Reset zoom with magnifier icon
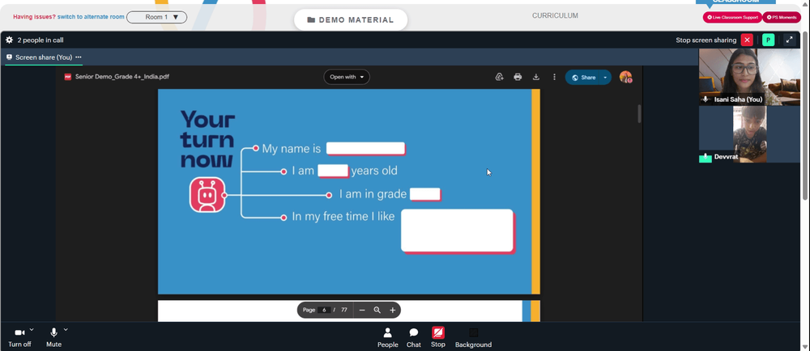This screenshot has width=810, height=351. (377, 310)
